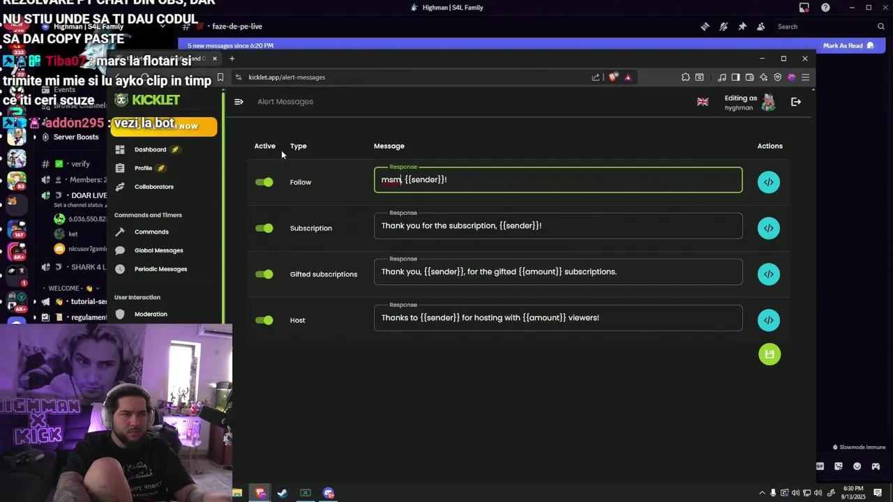Open Global Messages page
Viewport: 893px width, 502px height.
158,250
